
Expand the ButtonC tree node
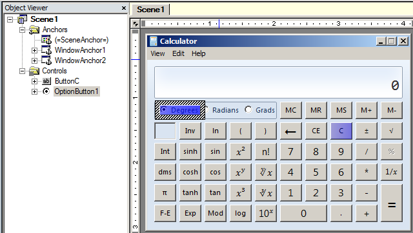pos(34,81)
